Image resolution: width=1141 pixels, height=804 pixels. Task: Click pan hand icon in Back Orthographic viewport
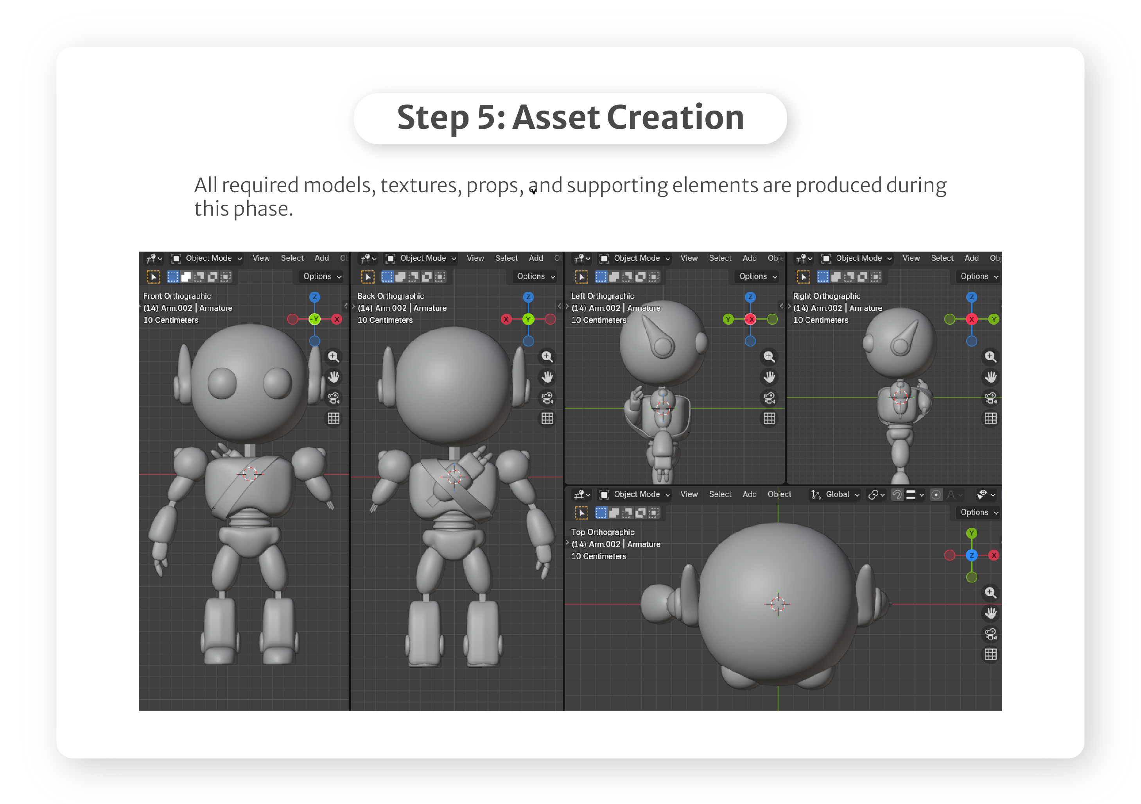coord(547,377)
